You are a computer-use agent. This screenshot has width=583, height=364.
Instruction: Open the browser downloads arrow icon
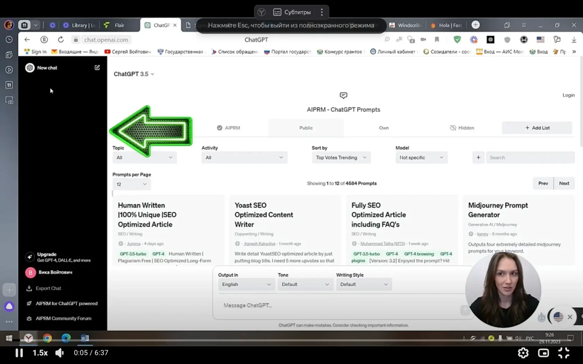574,40
